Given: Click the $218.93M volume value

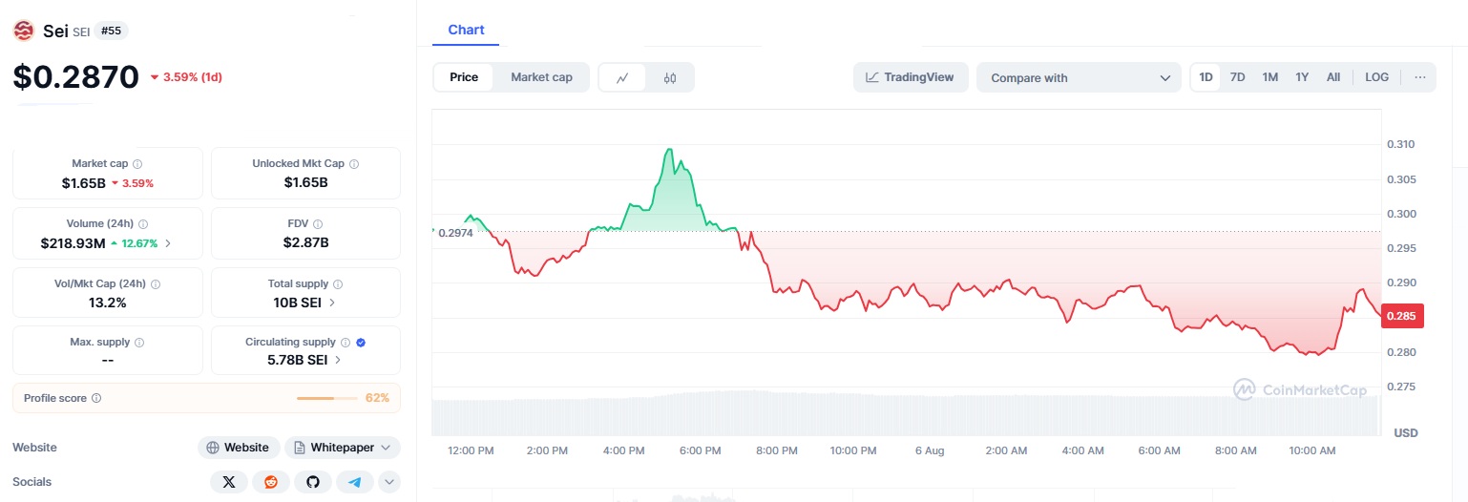Looking at the screenshot, I should click(73, 243).
